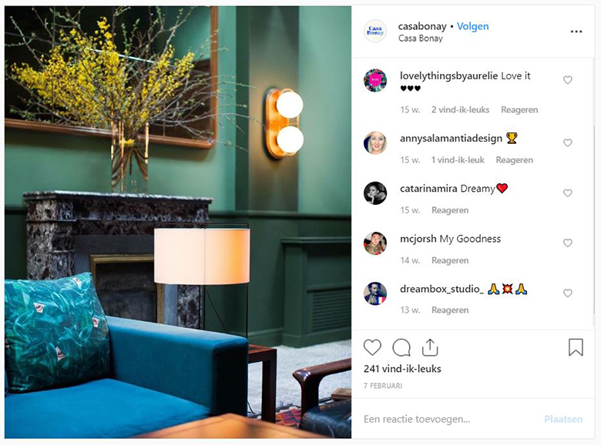Screen dimensions: 601x445
Task: Share the post via the upload arrow icon
Action: tap(430, 347)
